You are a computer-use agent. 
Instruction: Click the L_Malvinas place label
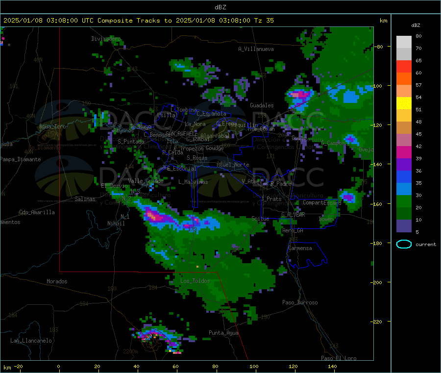click(193, 182)
